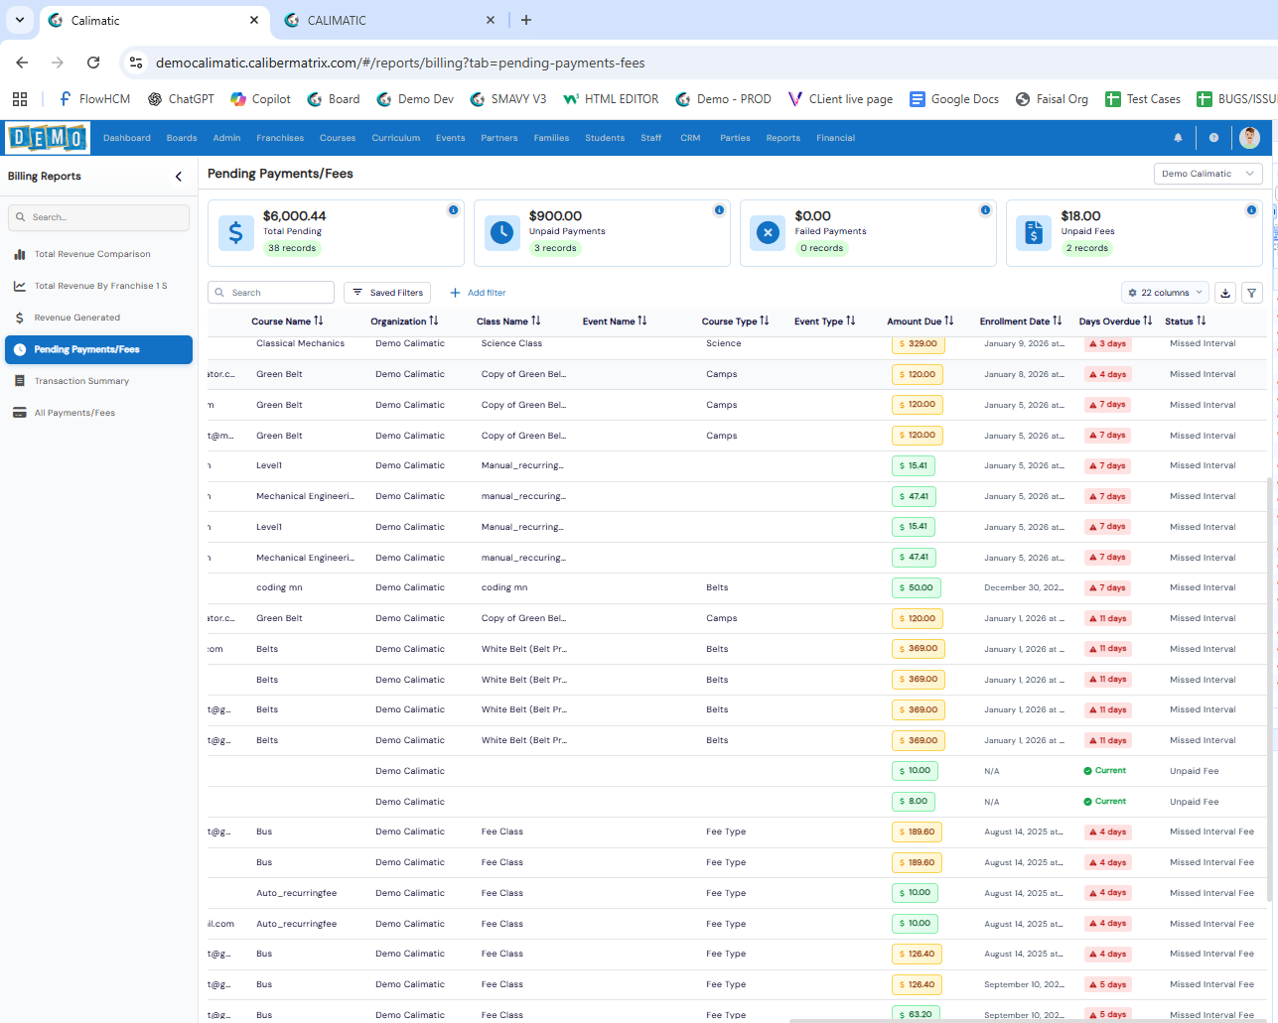Open the help question mark icon
The width and height of the screenshot is (1278, 1023).
pos(1213,138)
